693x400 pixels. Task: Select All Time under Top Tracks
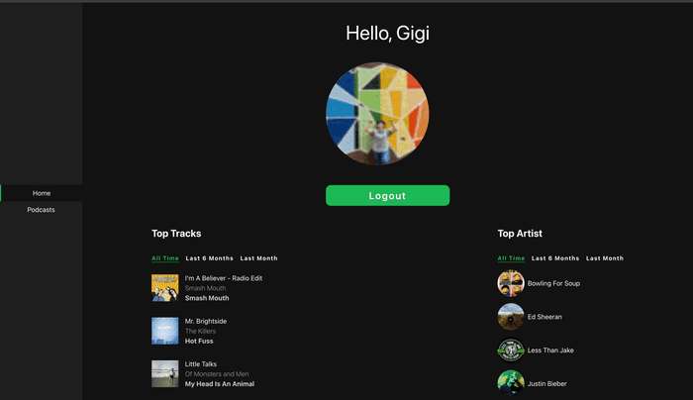[165, 258]
